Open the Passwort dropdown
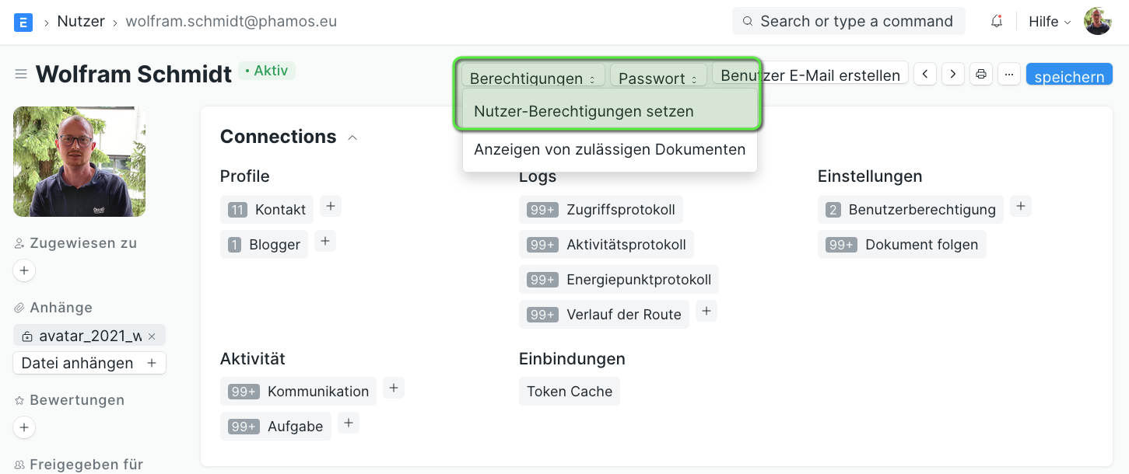 (x=658, y=78)
